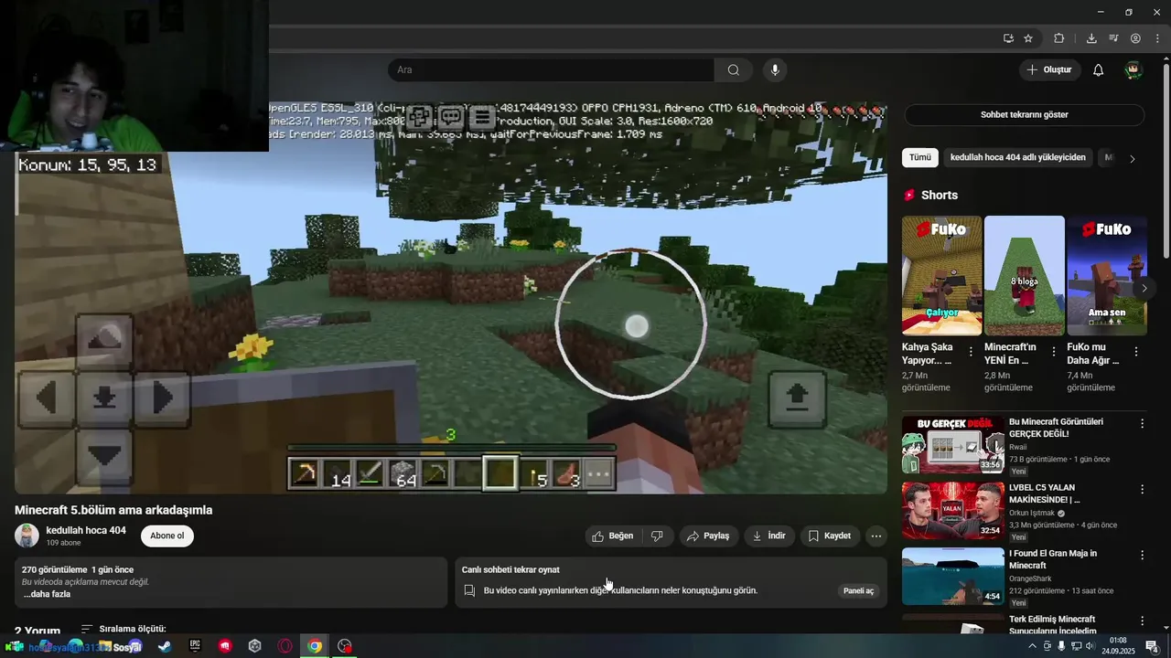Click the Paylaş share button

708,536
